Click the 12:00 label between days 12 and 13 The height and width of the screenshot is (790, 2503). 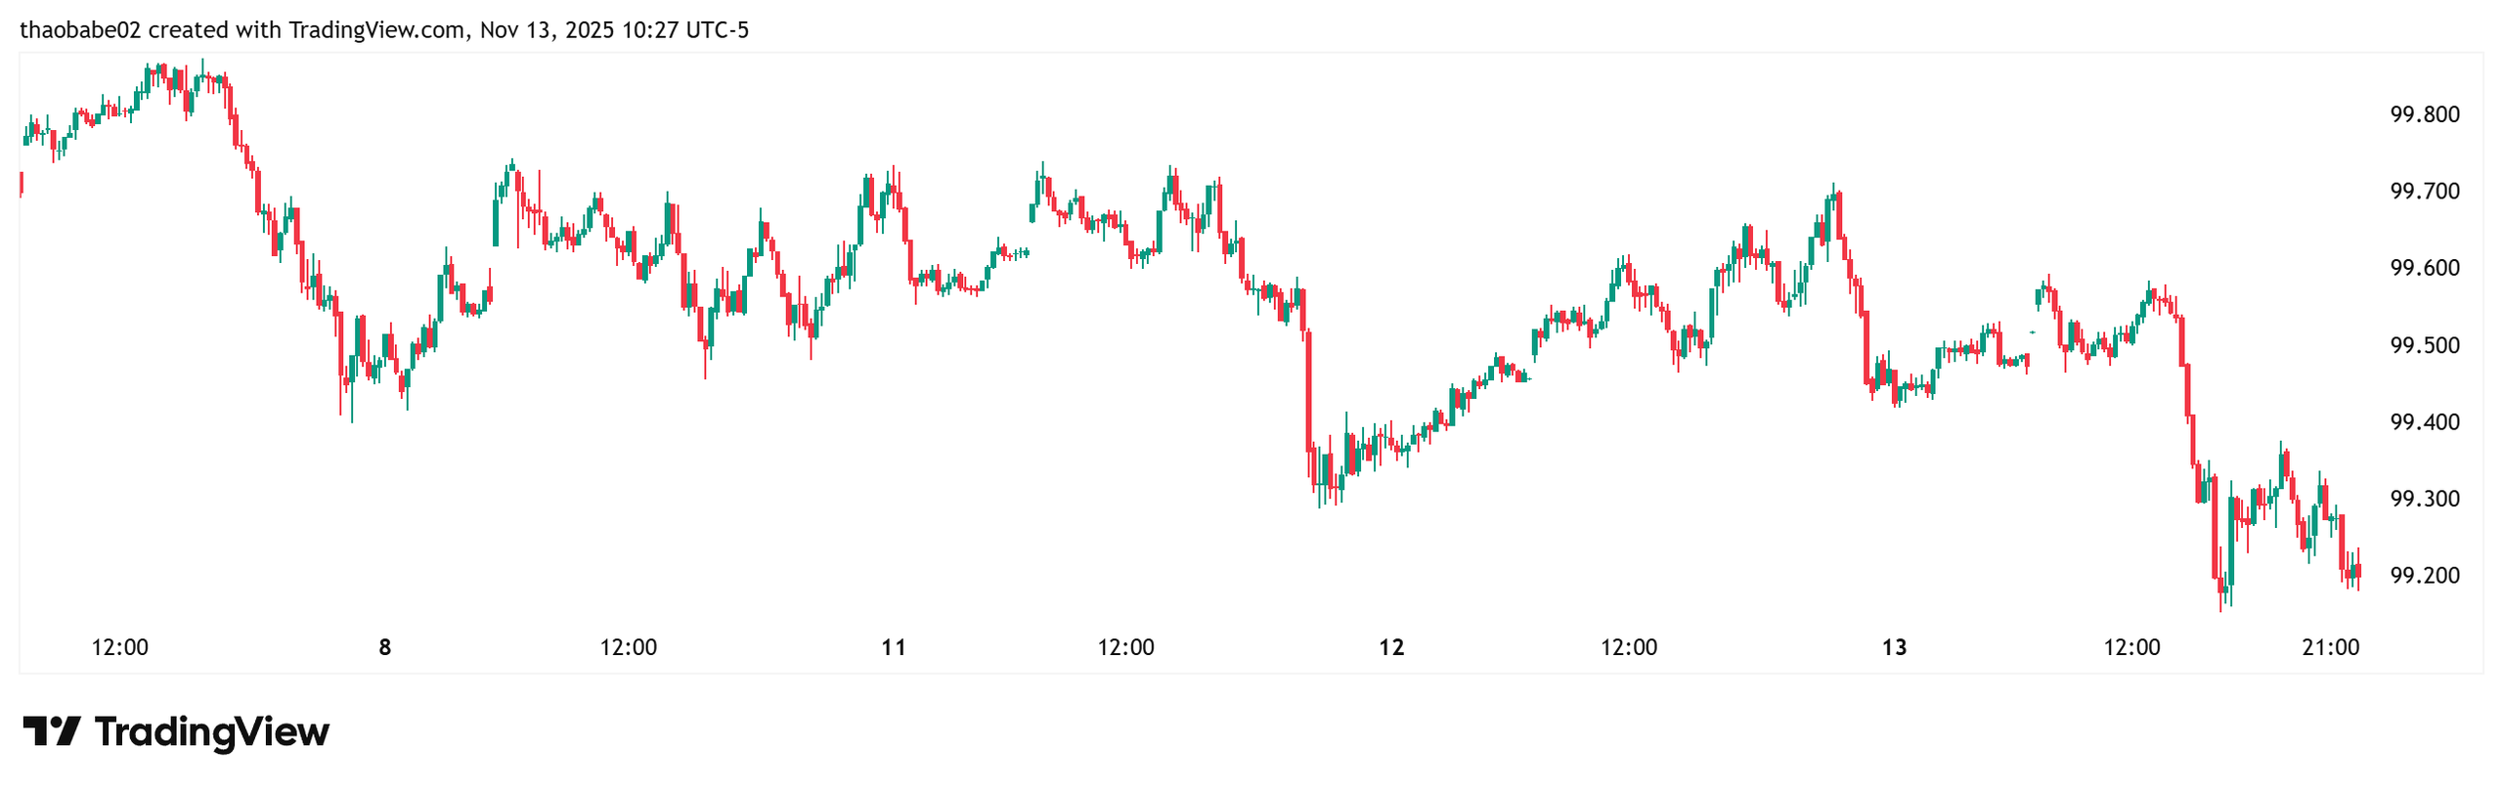pos(1629,647)
